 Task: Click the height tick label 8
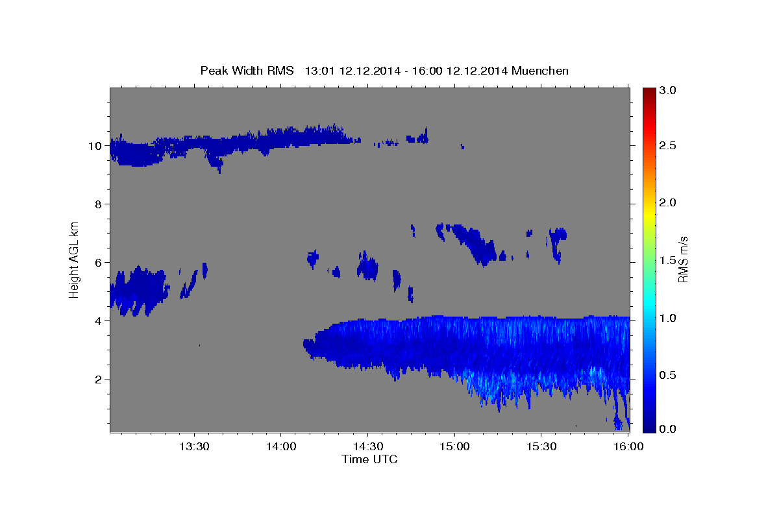pyautogui.click(x=98, y=204)
